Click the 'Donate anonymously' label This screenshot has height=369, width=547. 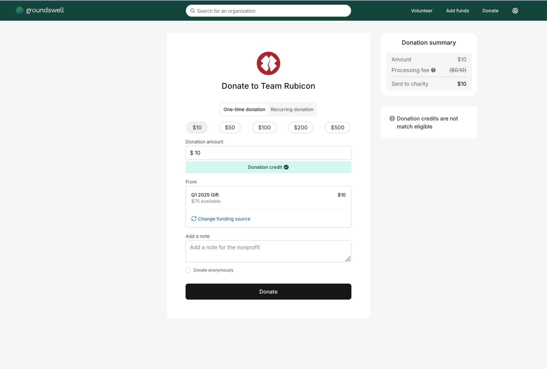[x=213, y=270]
